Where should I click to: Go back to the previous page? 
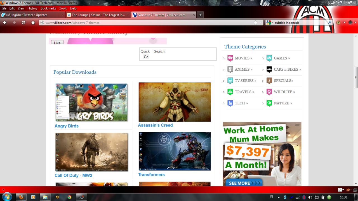pyautogui.click(x=5, y=23)
